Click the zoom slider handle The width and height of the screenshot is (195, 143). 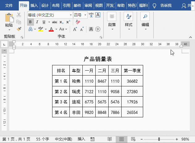pyautogui.click(x=159, y=139)
